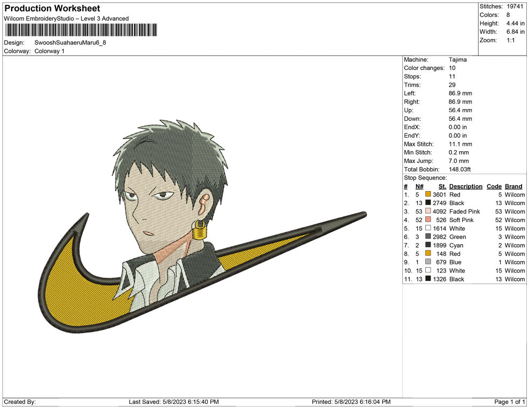Click the 'Page 1 of 1' indicator
The width and height of the screenshot is (529, 407).
coord(509,402)
